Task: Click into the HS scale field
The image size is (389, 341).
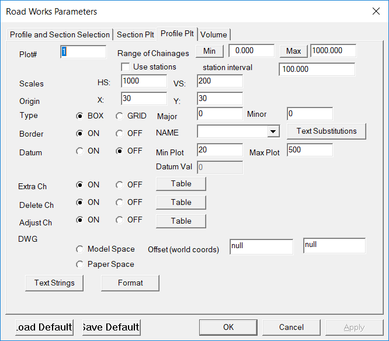Action: tap(144, 81)
